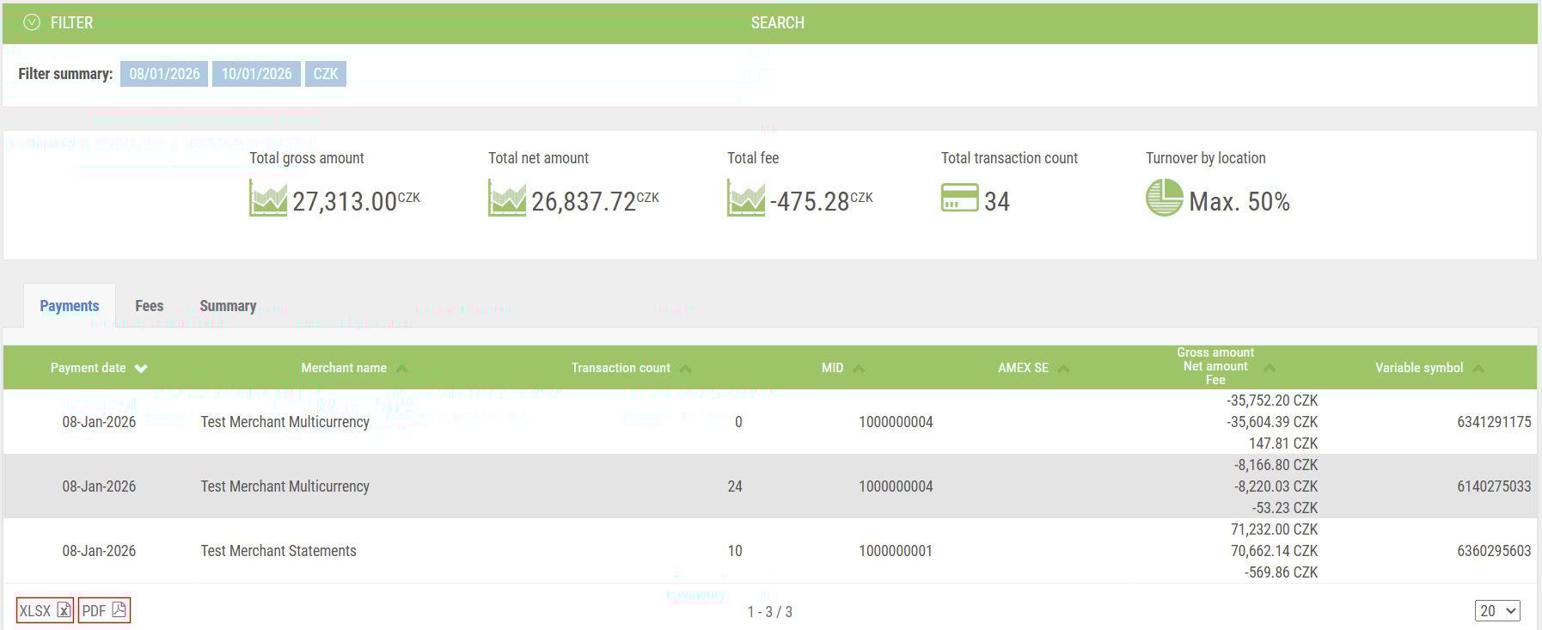This screenshot has height=630, width=1542.
Task: Select Test Merchant Statements row name
Action: tap(278, 551)
